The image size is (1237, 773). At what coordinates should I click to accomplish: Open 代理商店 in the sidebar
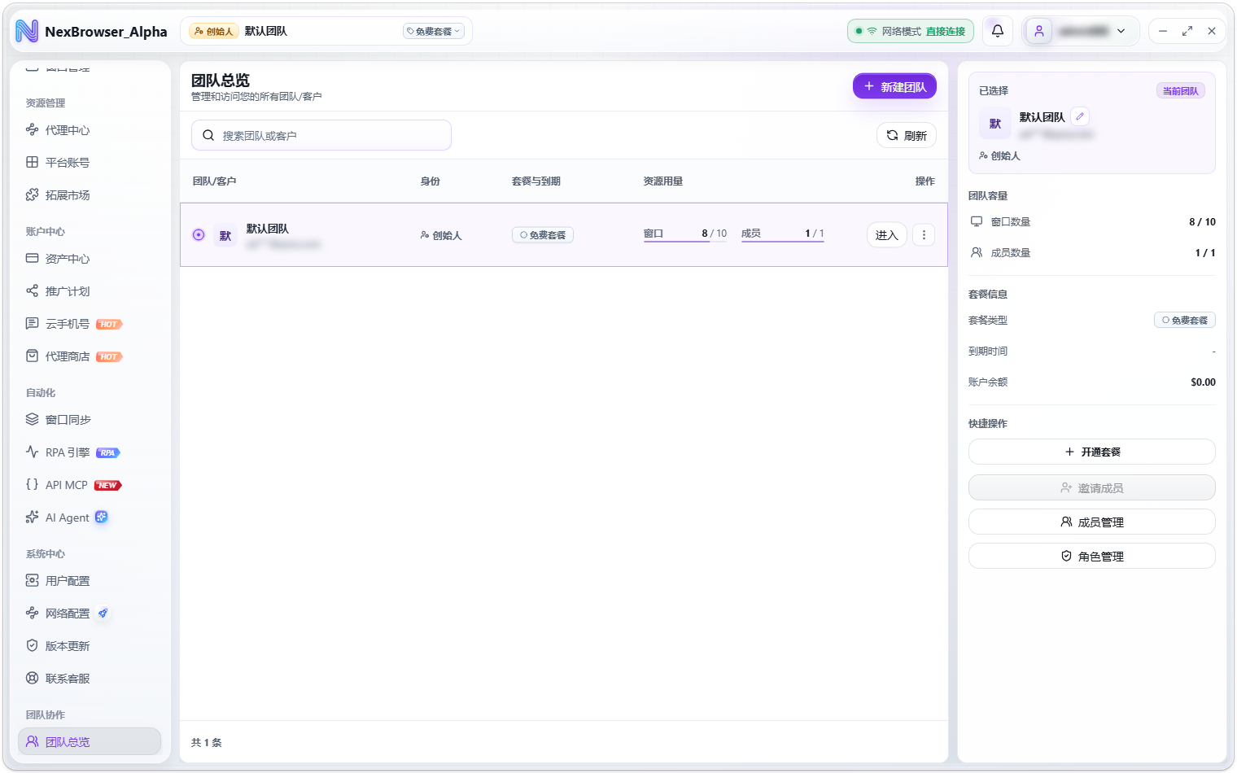point(90,356)
